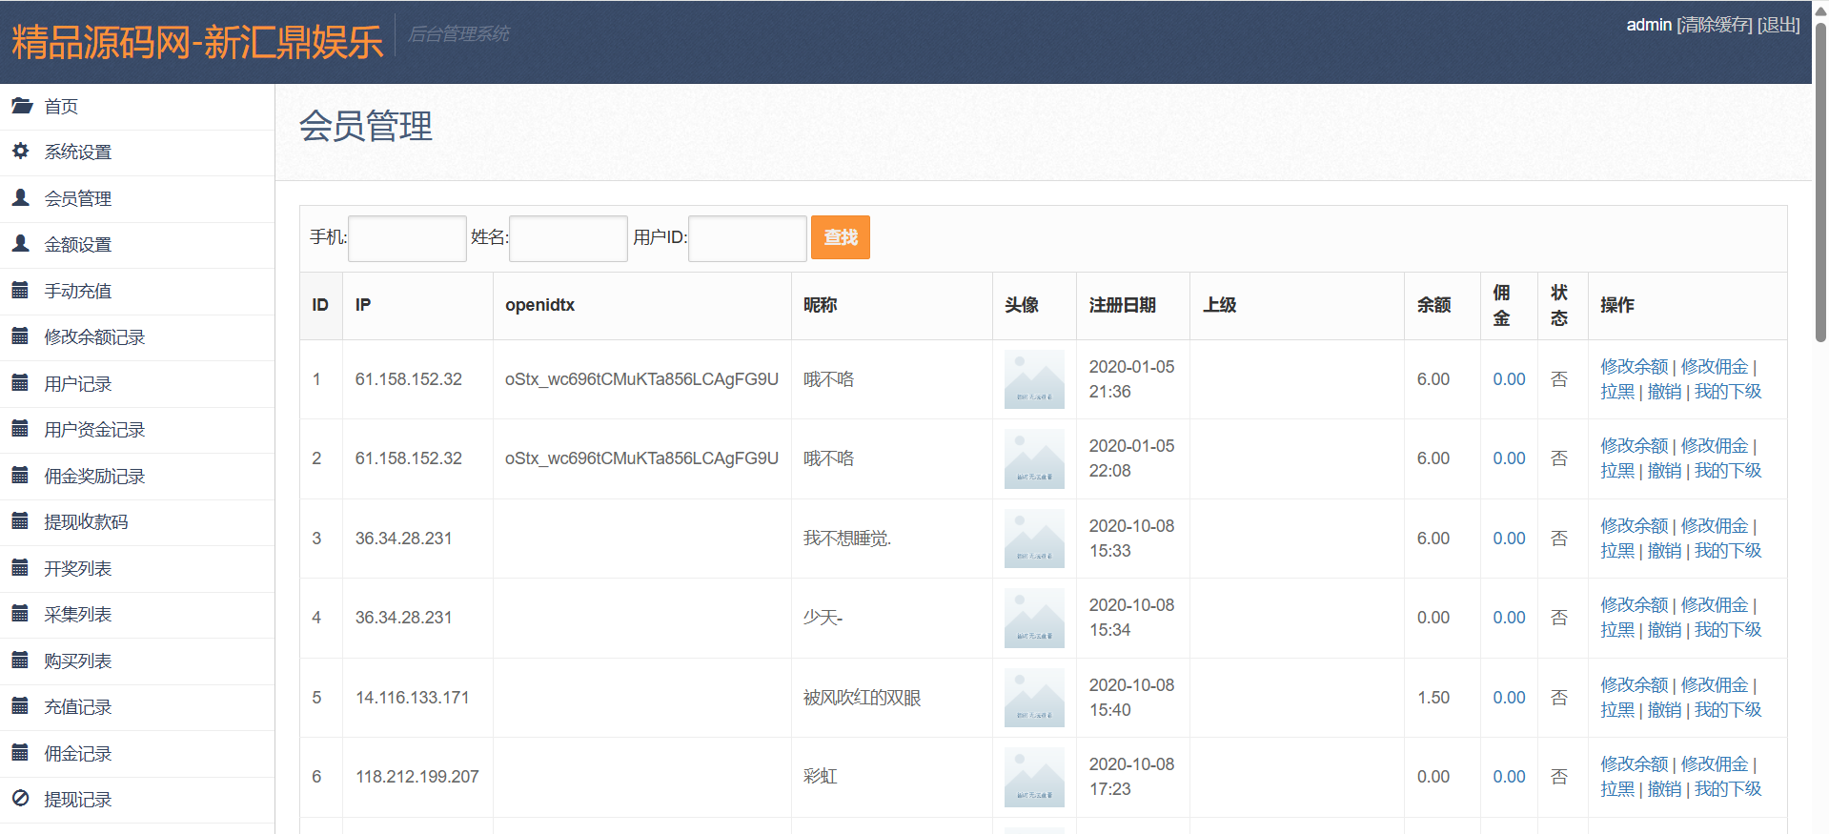Click the calendar icon beside 充值记录
The height and width of the screenshot is (834, 1829).
(20, 706)
